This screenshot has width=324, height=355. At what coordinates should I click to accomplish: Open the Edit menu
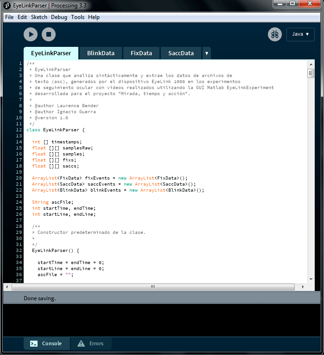[x=22, y=17]
